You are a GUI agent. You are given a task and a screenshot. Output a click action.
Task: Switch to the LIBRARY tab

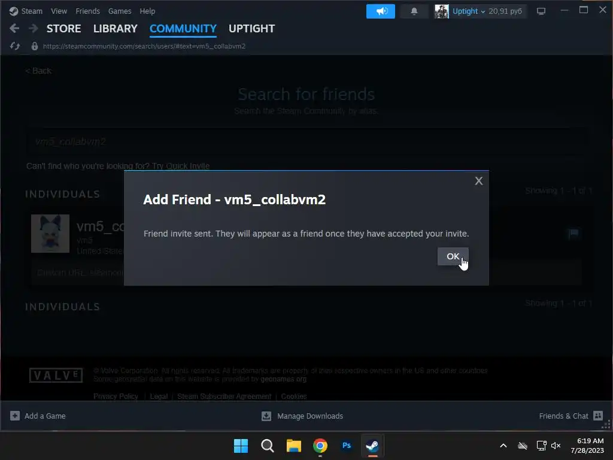[x=116, y=29]
